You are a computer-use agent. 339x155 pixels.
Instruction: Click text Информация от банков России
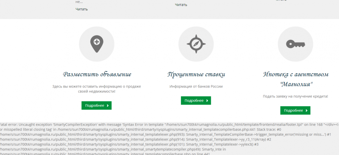196,86
